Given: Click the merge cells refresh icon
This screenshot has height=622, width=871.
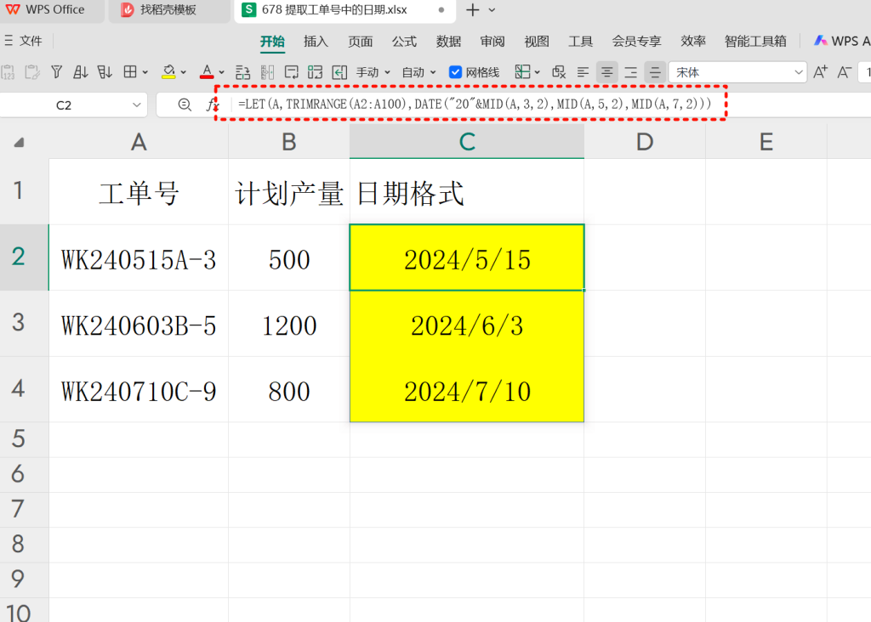Looking at the screenshot, I should (315, 72).
